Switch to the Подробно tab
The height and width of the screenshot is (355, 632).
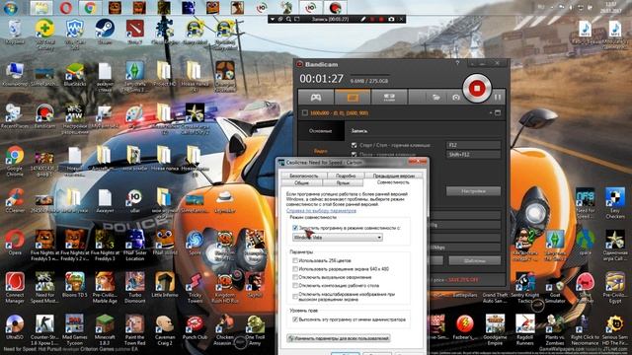(346, 176)
